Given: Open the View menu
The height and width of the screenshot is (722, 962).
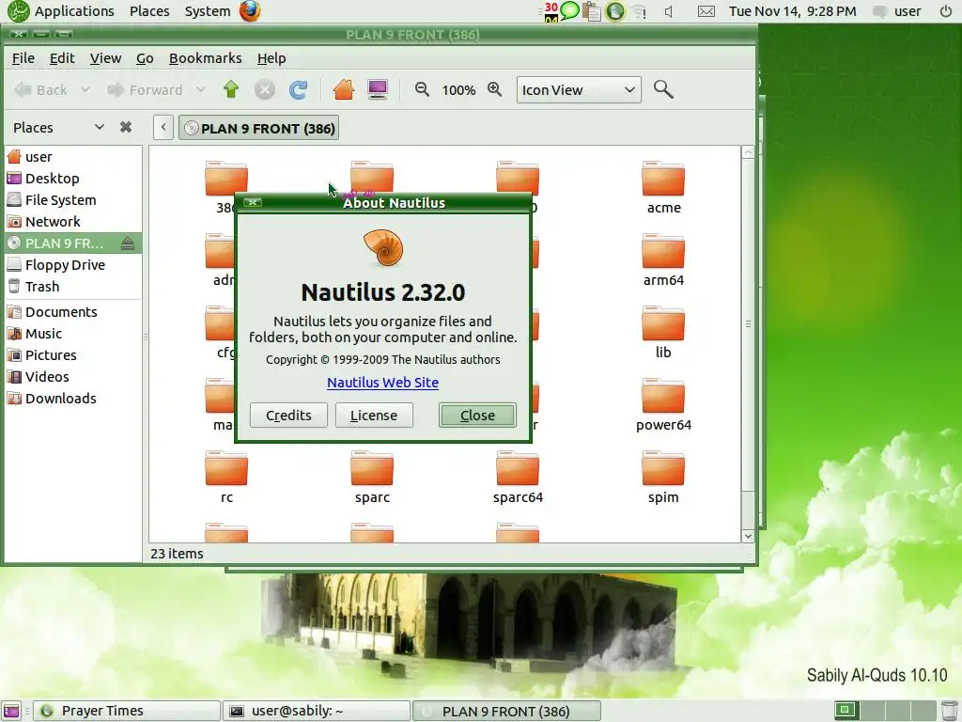Looking at the screenshot, I should click(105, 57).
